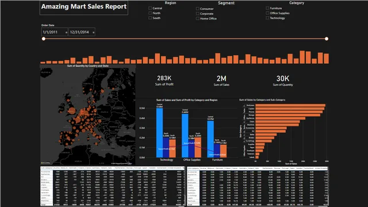Select the 2M Sum of Sales card
The height and width of the screenshot is (207, 368).
pyautogui.click(x=221, y=80)
